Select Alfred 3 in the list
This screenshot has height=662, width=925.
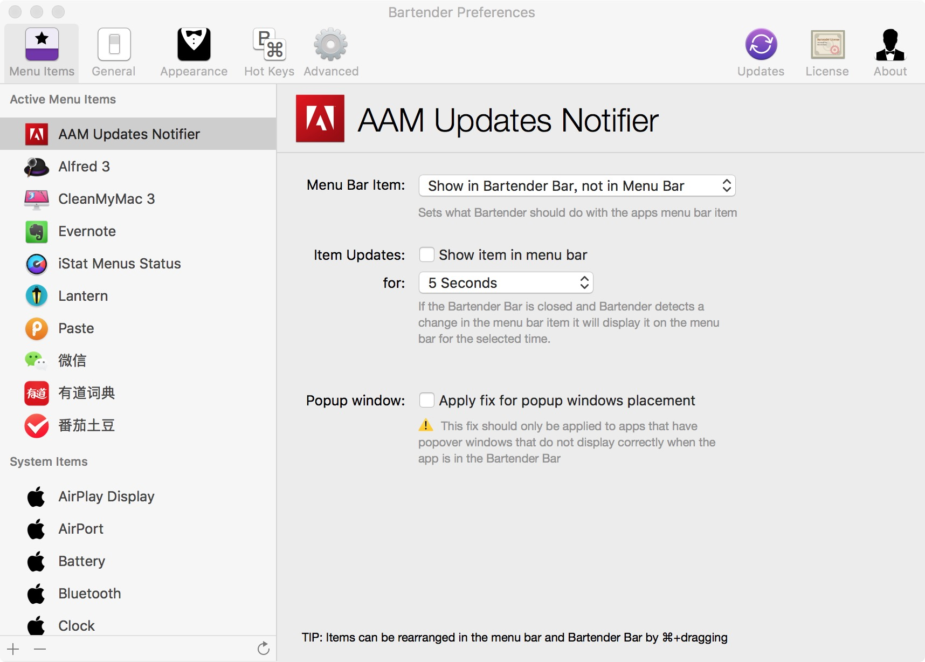[138, 167]
